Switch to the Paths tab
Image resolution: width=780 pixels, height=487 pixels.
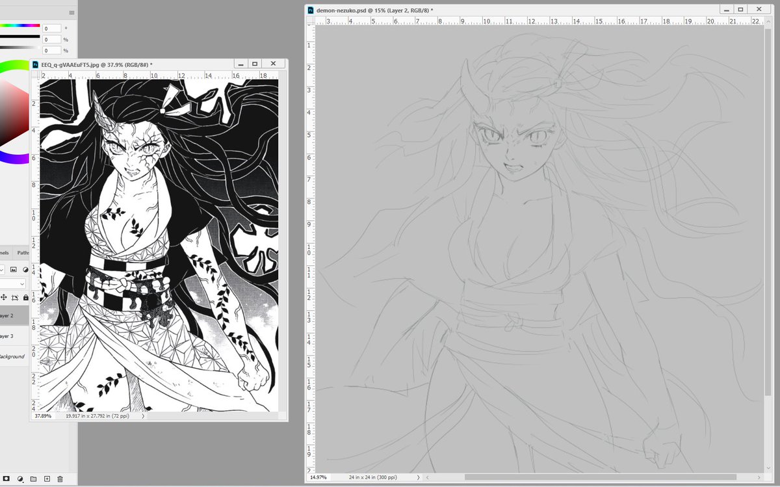click(23, 252)
